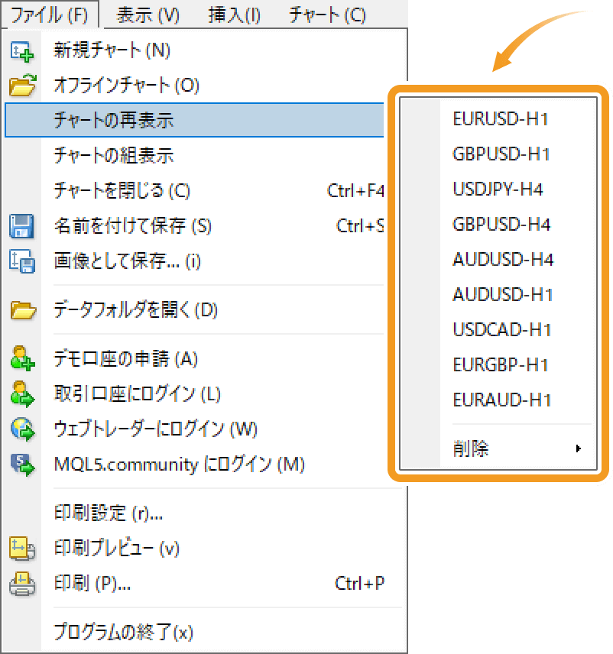613x654 pixels.
Task: Expand the 削除 submenu arrow
Action: point(579,449)
